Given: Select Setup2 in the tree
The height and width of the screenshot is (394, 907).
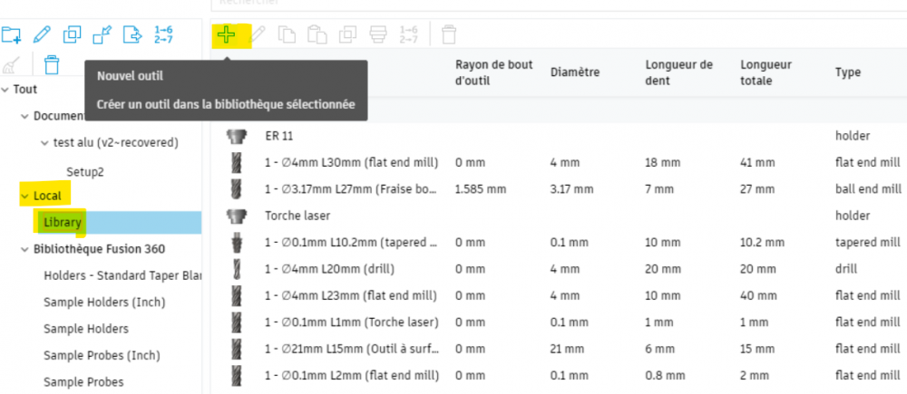Looking at the screenshot, I should 85,172.
